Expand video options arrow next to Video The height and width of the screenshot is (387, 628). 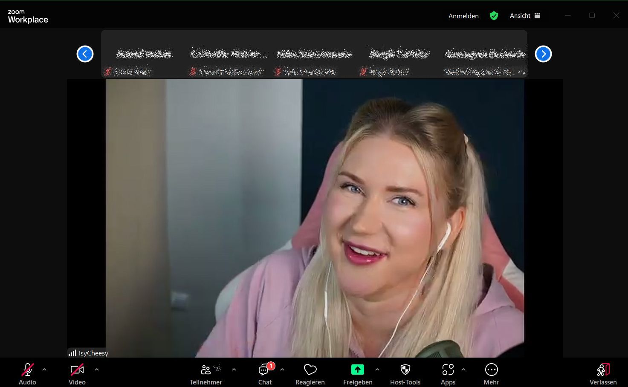(x=97, y=370)
